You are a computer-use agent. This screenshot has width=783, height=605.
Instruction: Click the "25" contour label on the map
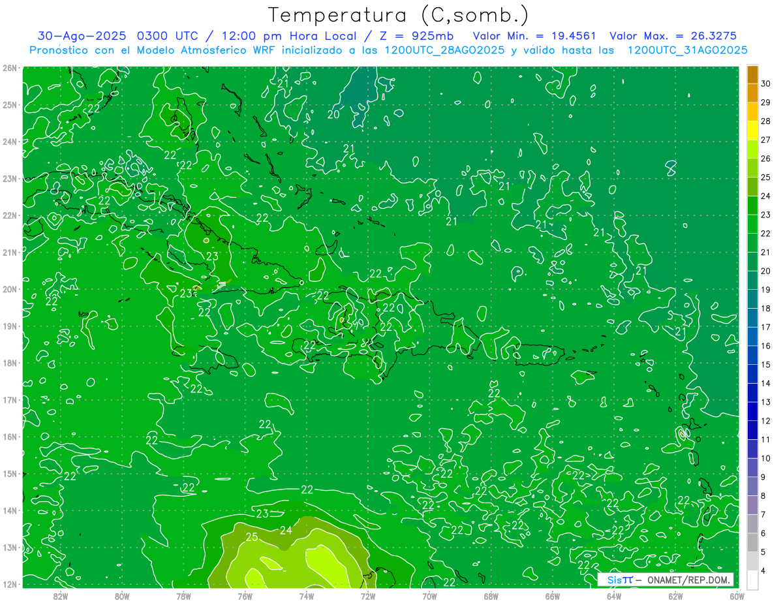[x=252, y=537]
